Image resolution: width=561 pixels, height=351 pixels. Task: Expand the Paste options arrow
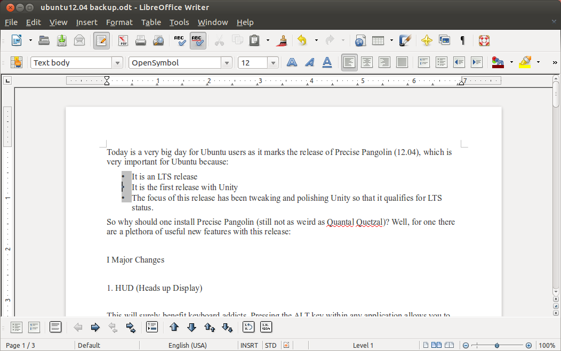(268, 40)
